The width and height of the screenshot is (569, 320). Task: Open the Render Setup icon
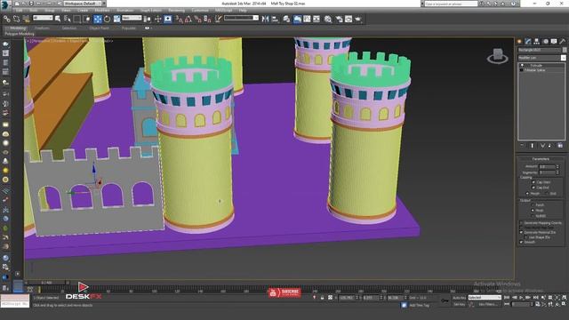pyautogui.click(x=339, y=19)
